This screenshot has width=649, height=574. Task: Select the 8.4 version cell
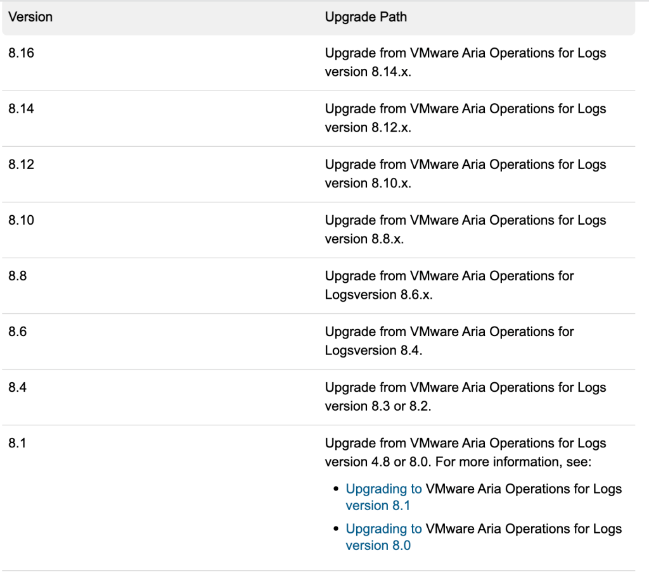(18, 387)
